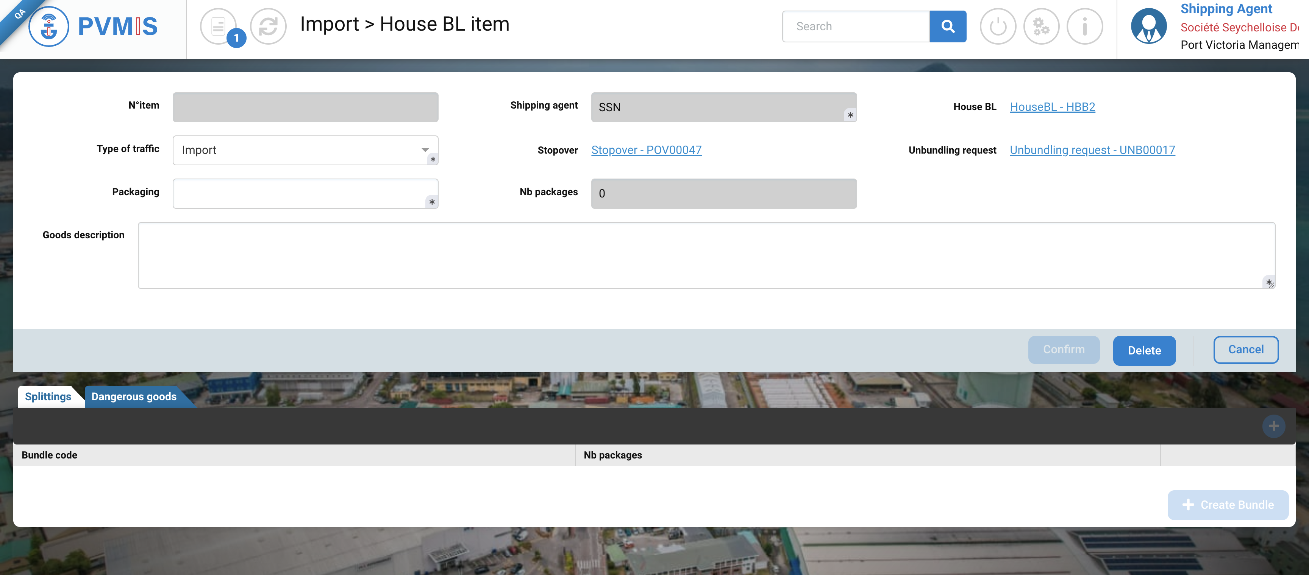
Task: Click the plus icon in the dark toolbar
Action: pyautogui.click(x=1273, y=426)
